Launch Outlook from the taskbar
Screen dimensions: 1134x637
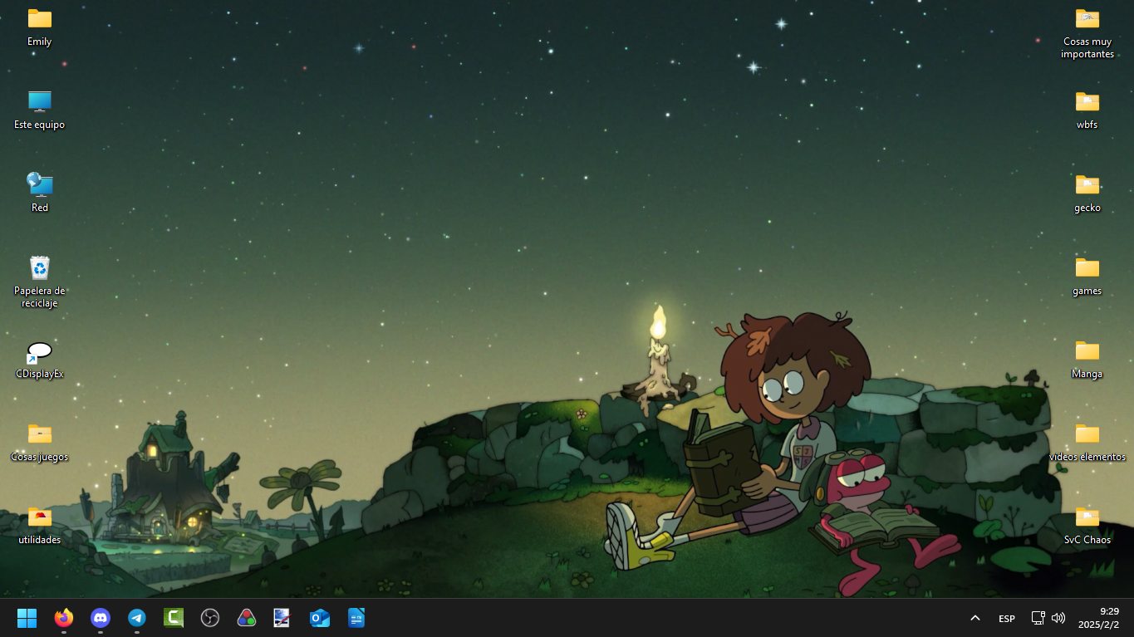coord(320,618)
